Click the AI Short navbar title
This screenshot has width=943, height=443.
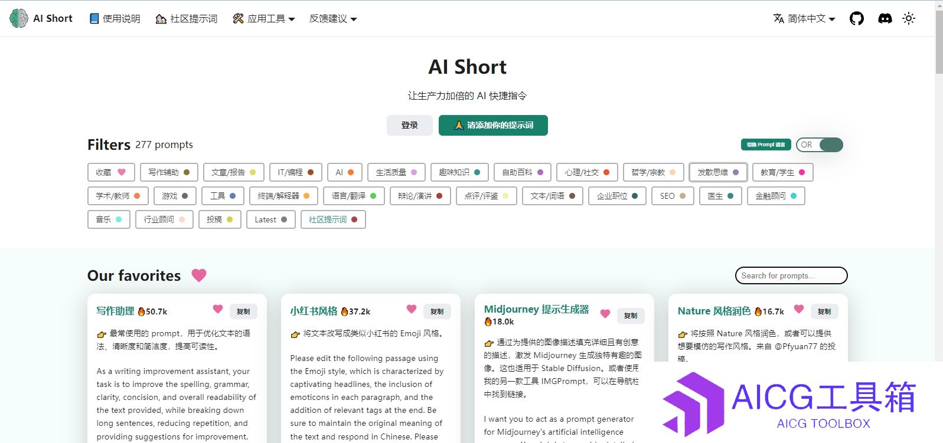point(53,18)
